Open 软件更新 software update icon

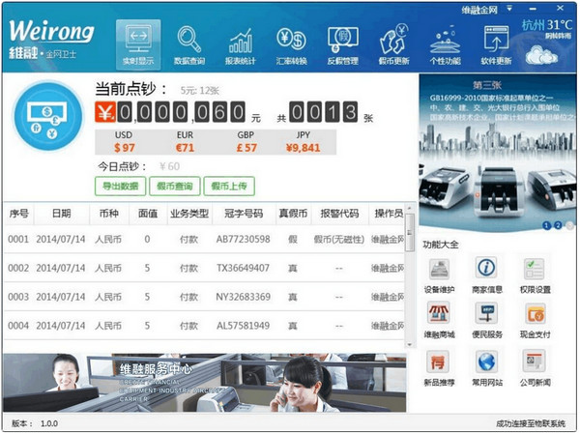point(496,44)
